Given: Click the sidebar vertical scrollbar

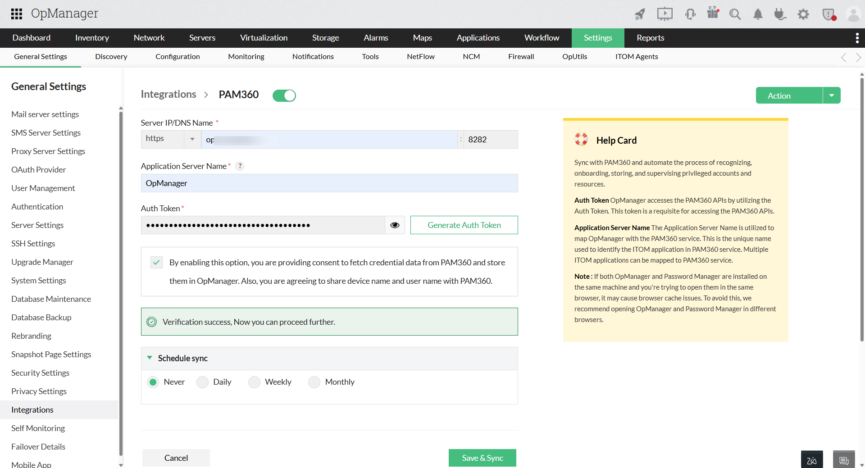Looking at the screenshot, I should (x=121, y=284).
